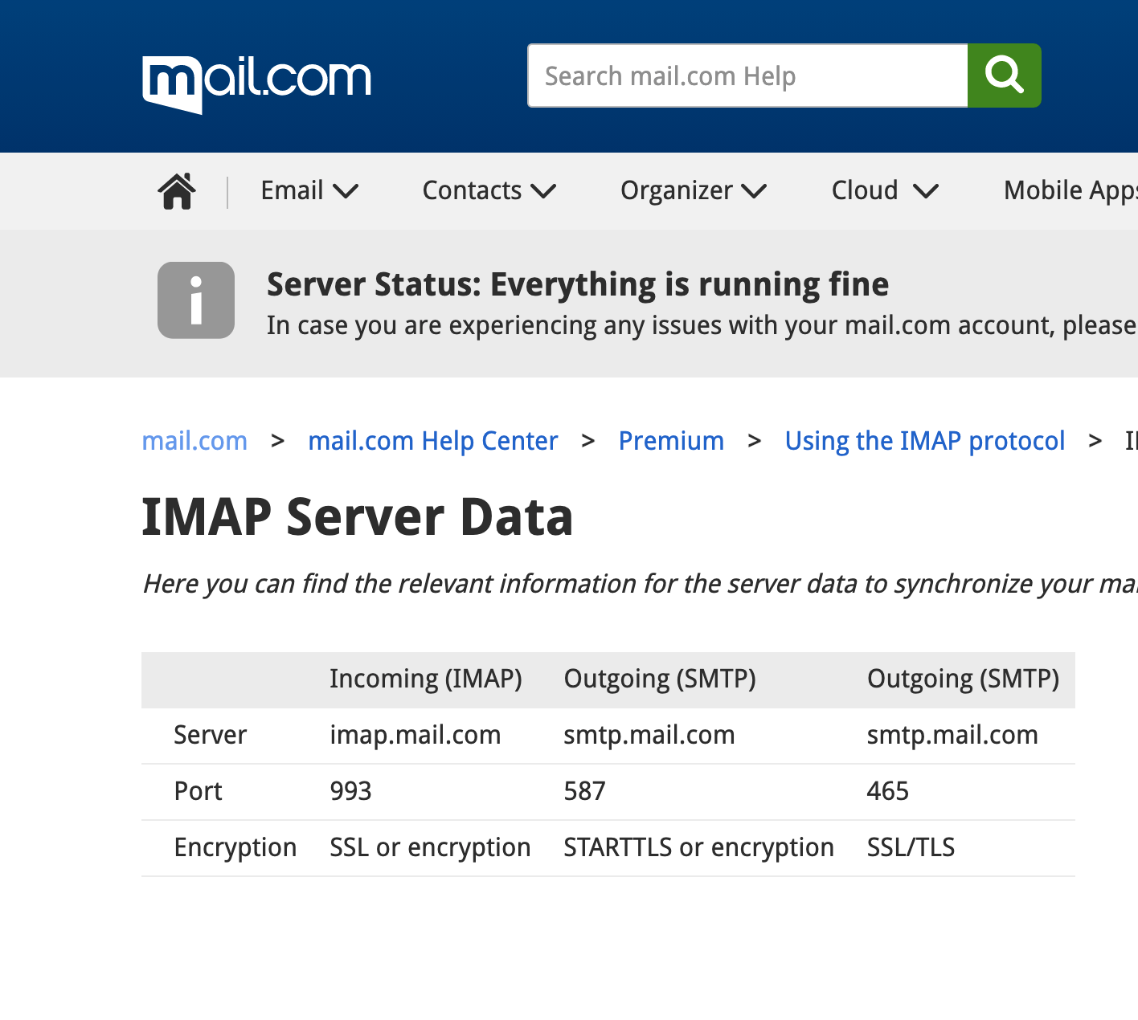Expand the Contacts menu chevron
This screenshot has width=1138, height=1020.
[543, 191]
